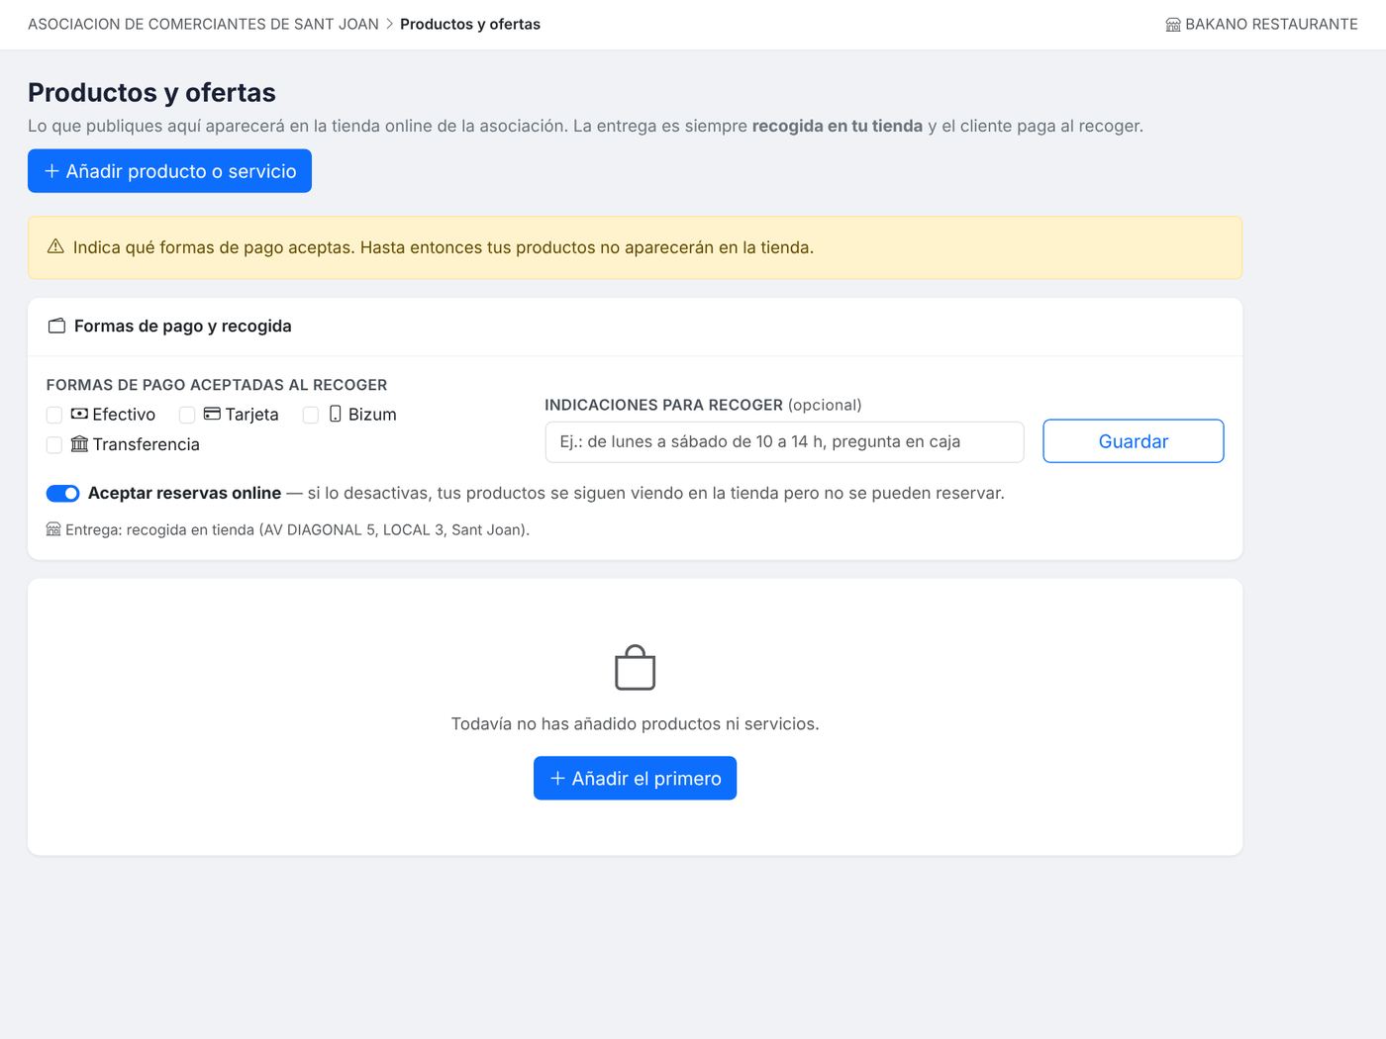Focus the Indicaciones para recoger input field
Image resolution: width=1386 pixels, height=1039 pixels.
click(784, 441)
